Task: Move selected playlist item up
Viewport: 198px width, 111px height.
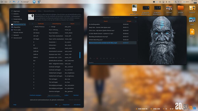Action: tap(117, 59)
